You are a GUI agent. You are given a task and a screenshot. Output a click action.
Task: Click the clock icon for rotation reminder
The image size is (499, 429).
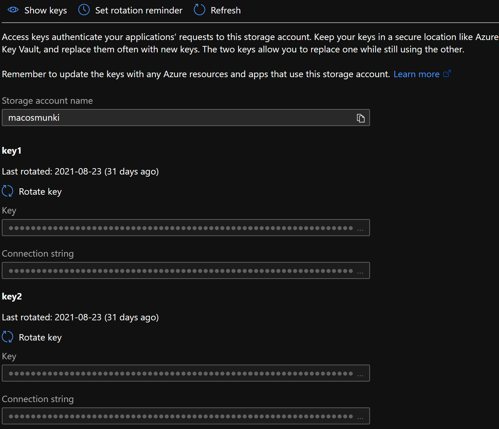pos(84,10)
